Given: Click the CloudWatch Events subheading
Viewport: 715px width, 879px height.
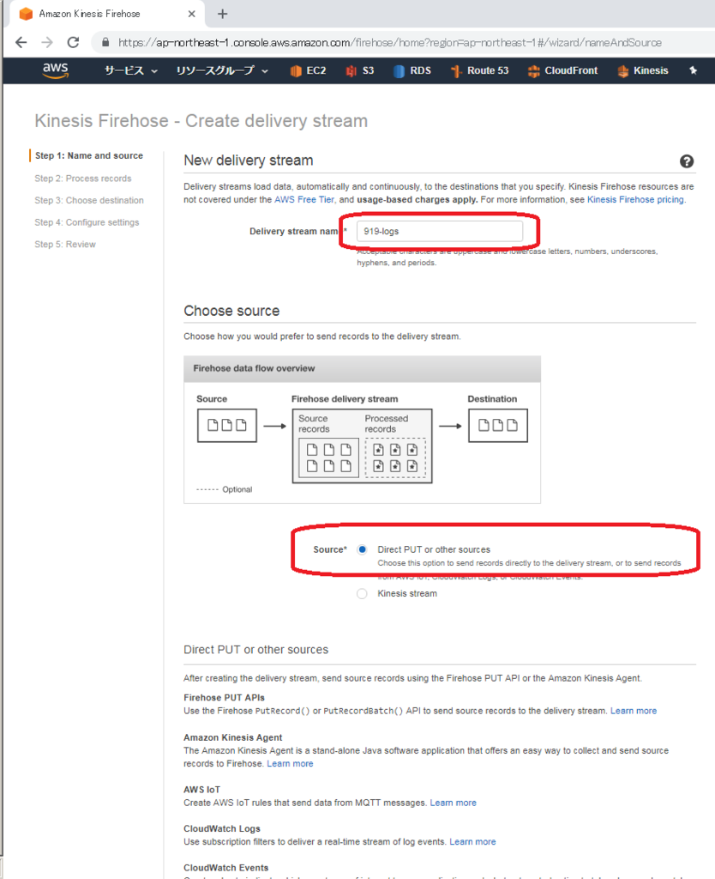Looking at the screenshot, I should 225,868.
